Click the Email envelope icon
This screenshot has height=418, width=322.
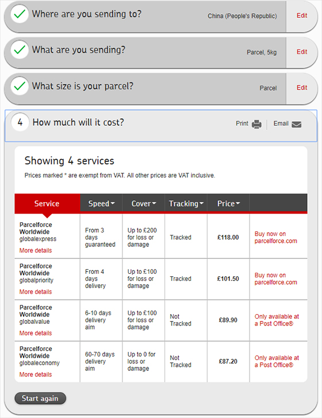296,125
